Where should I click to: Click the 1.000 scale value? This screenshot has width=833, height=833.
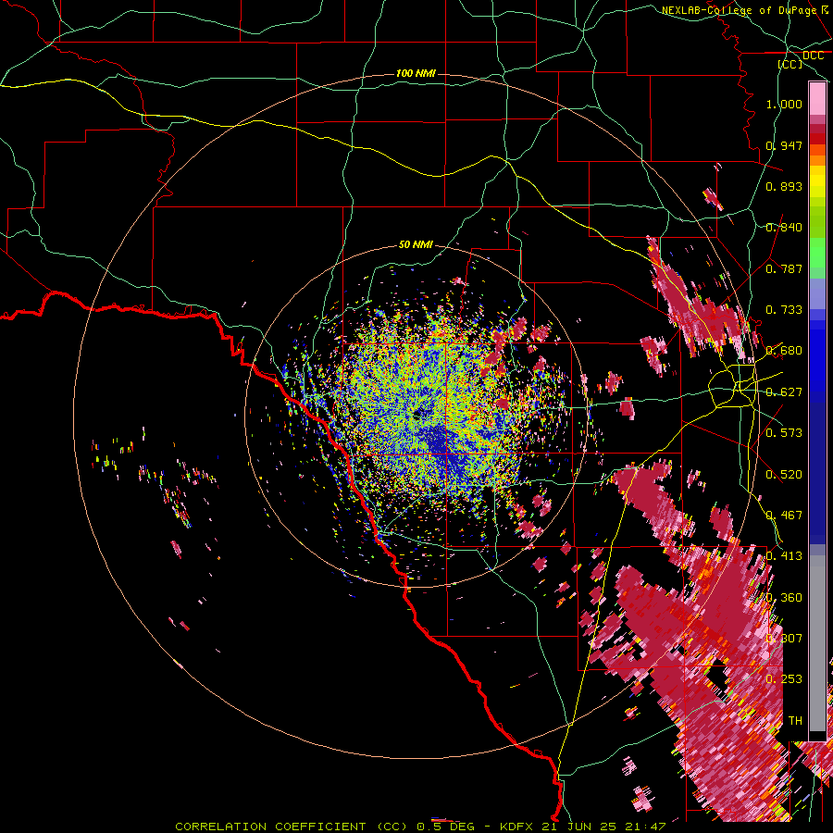click(x=784, y=104)
